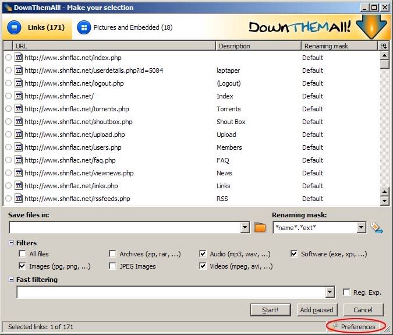
Task: Open the Fast filtering dropdown arrow
Action: [330, 292]
